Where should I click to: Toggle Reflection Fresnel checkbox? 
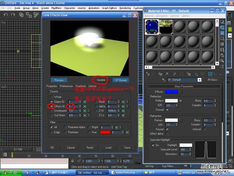coord(167,110)
